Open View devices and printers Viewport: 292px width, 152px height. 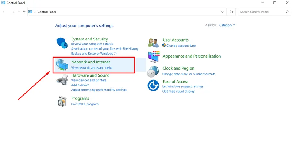coord(89,80)
